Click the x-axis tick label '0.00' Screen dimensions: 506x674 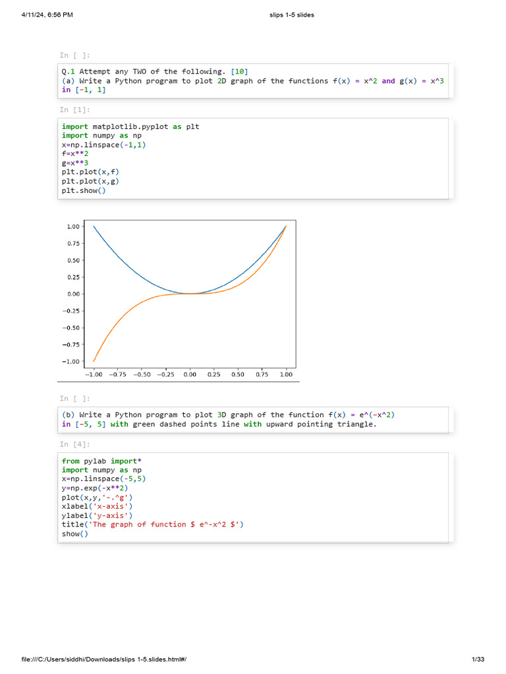(x=190, y=375)
